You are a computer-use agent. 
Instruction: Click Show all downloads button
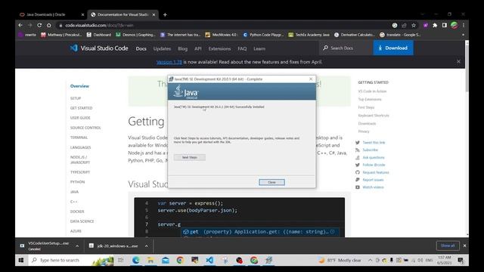[448, 246]
